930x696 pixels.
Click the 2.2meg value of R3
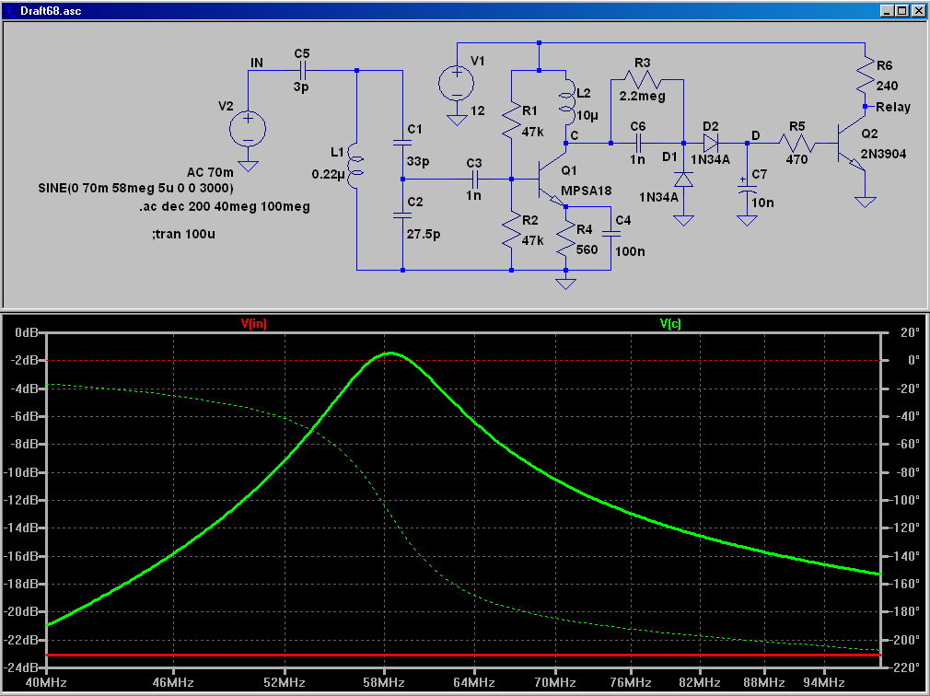(643, 96)
